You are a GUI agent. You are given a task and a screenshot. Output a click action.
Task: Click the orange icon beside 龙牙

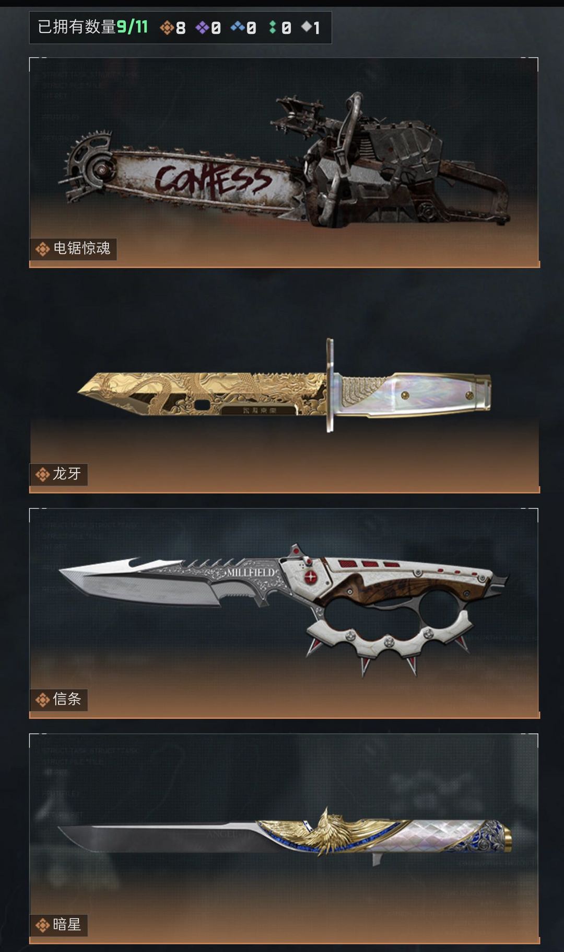(42, 475)
